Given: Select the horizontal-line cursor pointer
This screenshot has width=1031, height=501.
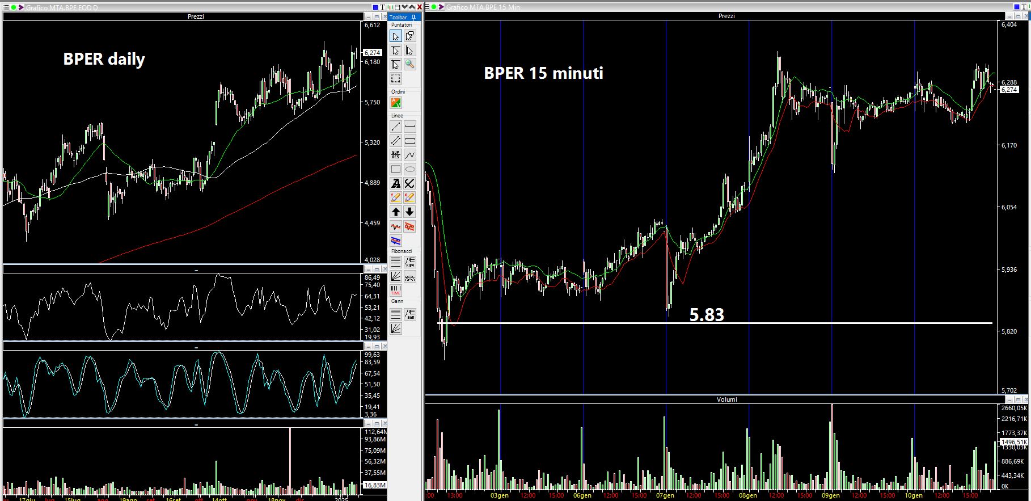Looking at the screenshot, I should 396,50.
